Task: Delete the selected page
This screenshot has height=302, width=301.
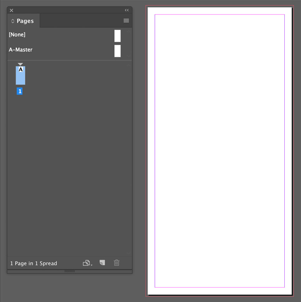Action: (117, 263)
